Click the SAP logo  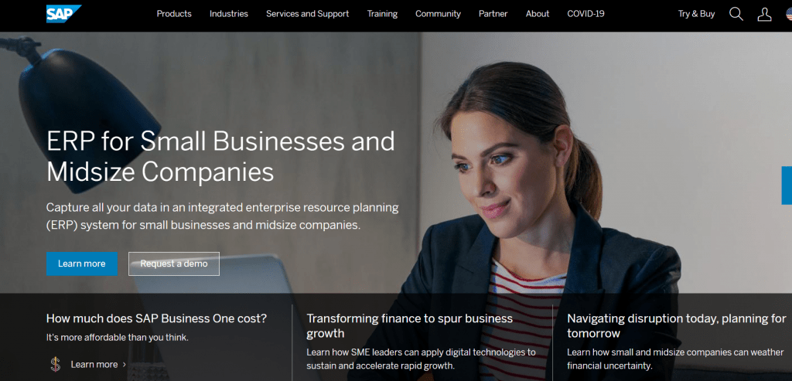pos(63,14)
